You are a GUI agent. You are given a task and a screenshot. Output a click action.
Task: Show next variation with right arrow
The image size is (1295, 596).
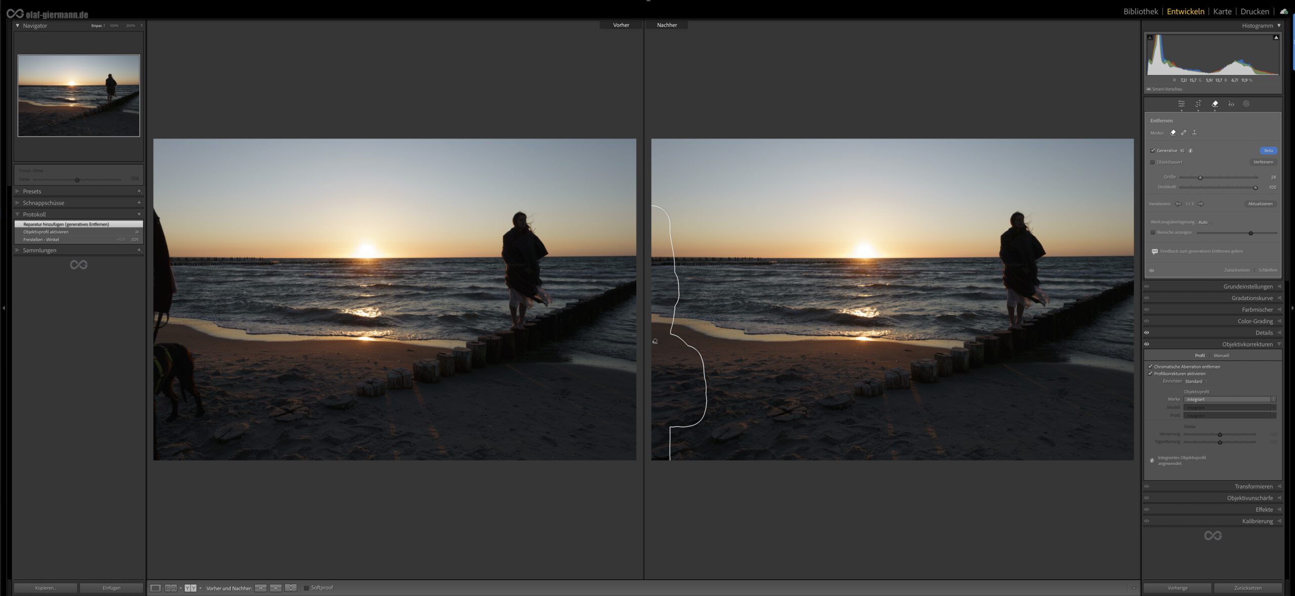point(1200,204)
